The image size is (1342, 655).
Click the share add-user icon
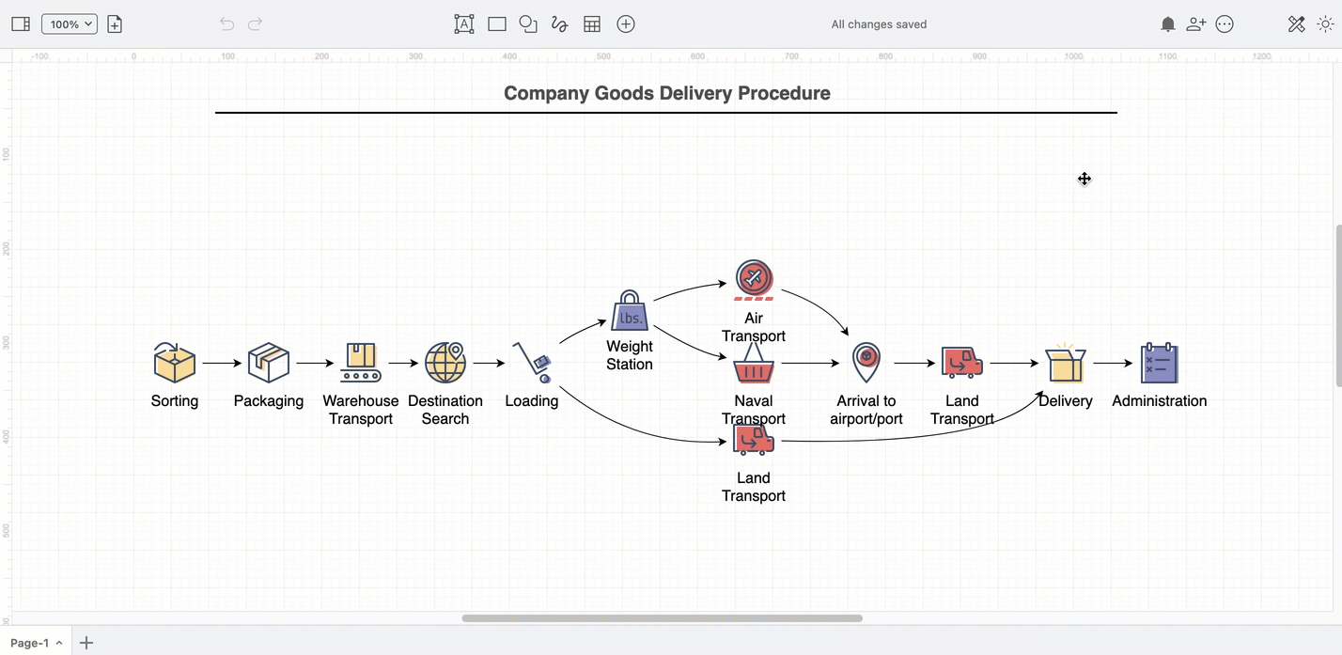pyautogui.click(x=1196, y=24)
